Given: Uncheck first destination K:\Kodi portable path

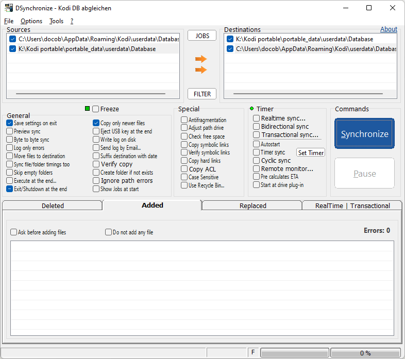Looking at the screenshot, I should 230,39.
